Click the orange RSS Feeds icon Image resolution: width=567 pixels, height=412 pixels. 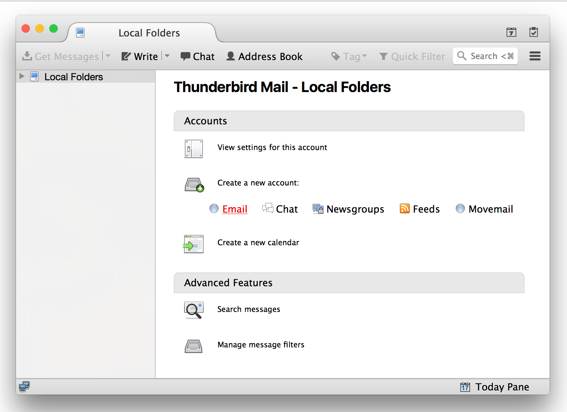(x=405, y=208)
